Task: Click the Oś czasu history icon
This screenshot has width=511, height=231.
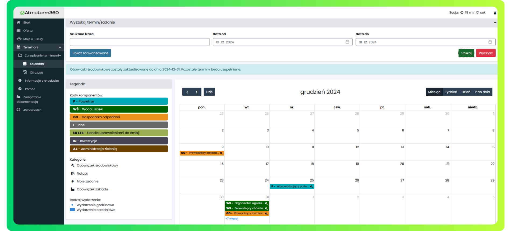Action: pos(25,72)
